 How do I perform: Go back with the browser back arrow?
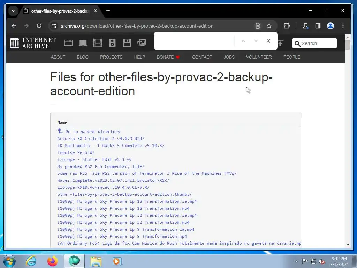14,26
